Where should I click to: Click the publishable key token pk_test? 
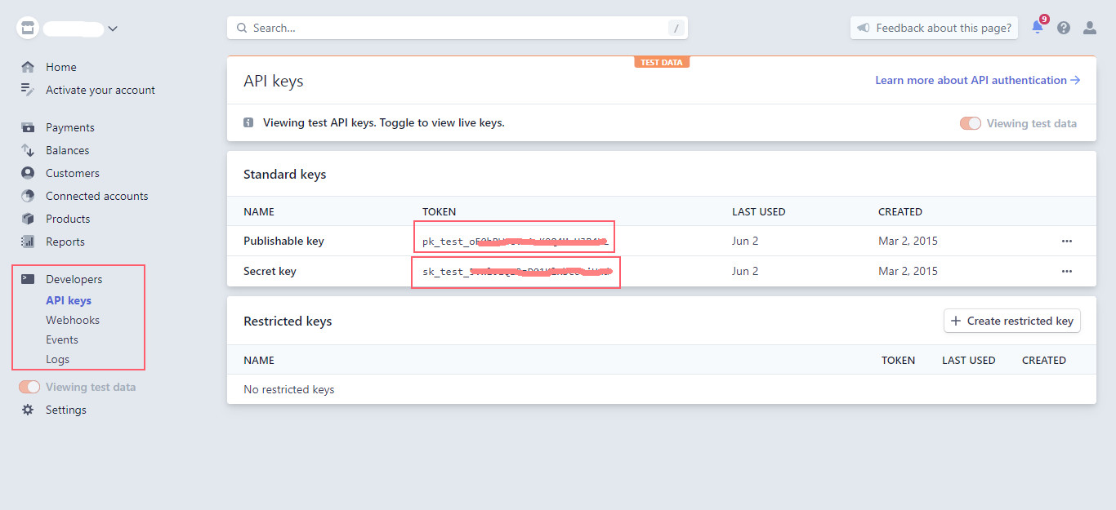pyautogui.click(x=515, y=242)
